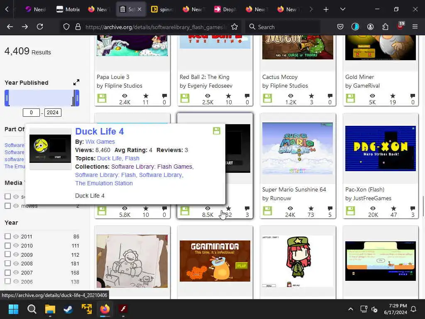425x319 pixels.
Task: Open Flash Player from taskbar
Action: pyautogui.click(x=123, y=309)
